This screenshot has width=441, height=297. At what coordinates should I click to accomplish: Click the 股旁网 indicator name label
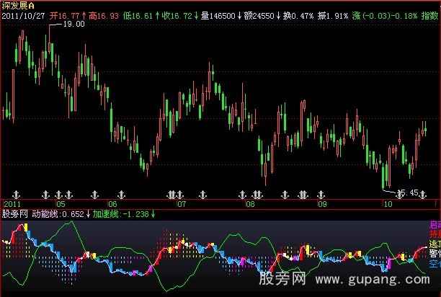point(14,213)
